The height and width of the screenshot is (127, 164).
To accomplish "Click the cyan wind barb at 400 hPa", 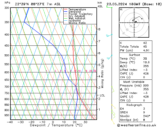I will (x=109, y=36).
